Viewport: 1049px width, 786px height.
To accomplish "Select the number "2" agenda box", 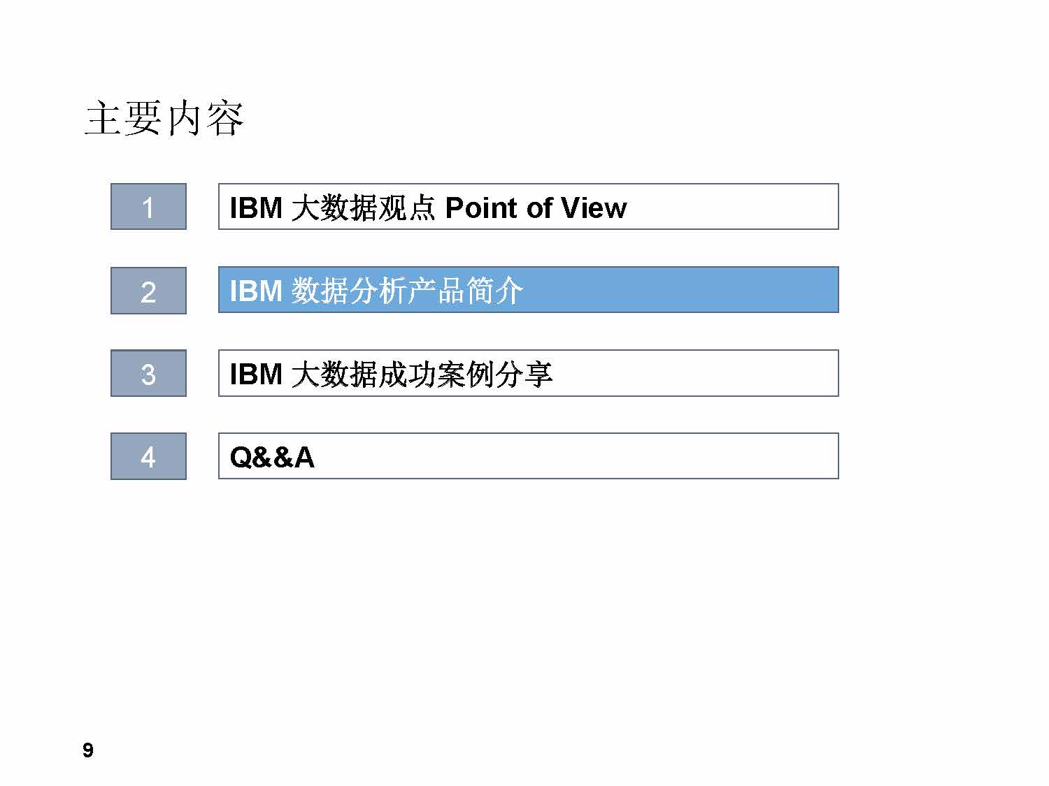I will click(148, 291).
